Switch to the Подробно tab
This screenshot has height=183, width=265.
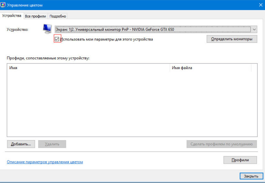[58, 16]
